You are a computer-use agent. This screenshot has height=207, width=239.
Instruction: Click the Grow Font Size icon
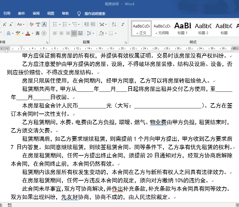pos(4,24)
